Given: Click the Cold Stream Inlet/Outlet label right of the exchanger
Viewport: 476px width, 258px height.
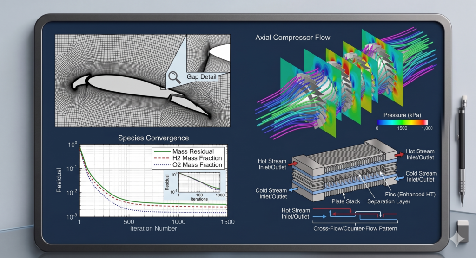Looking at the screenshot, I should pos(421,176).
